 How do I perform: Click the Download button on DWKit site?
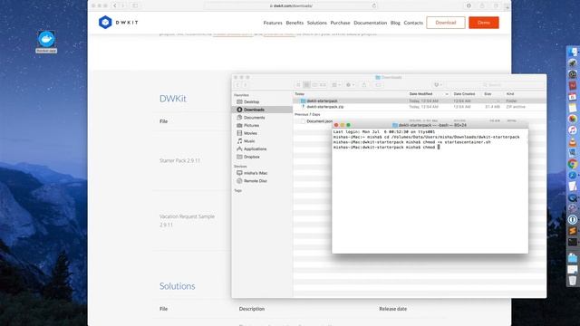pos(446,23)
